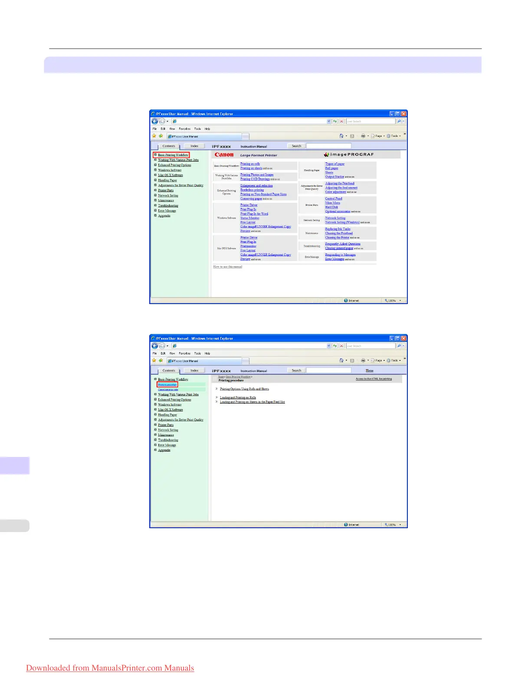
Task: Click search magnifier icon in the Canon home page browser
Action: [399, 121]
